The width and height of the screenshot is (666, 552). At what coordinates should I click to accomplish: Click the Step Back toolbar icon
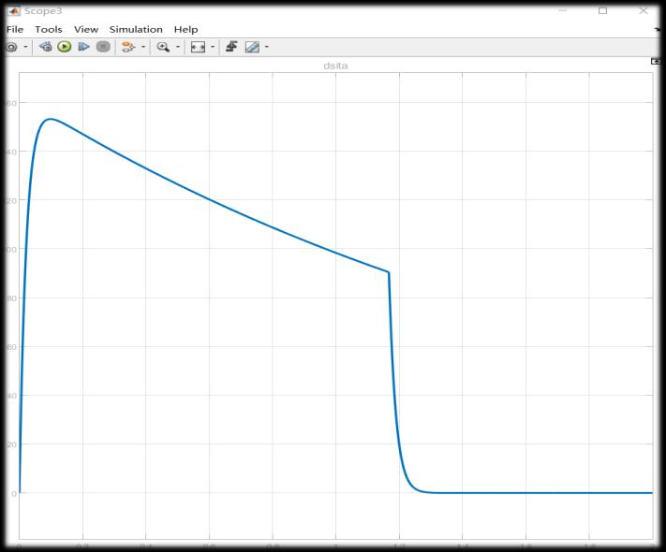click(x=46, y=47)
